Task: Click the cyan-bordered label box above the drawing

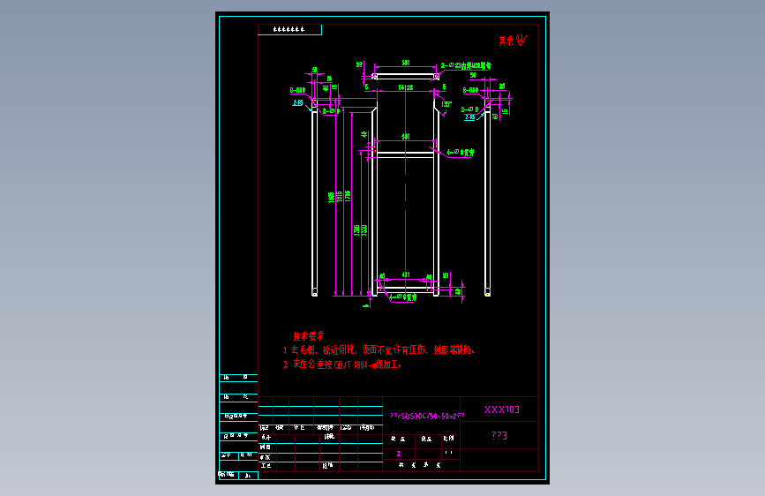Action: coord(289,29)
